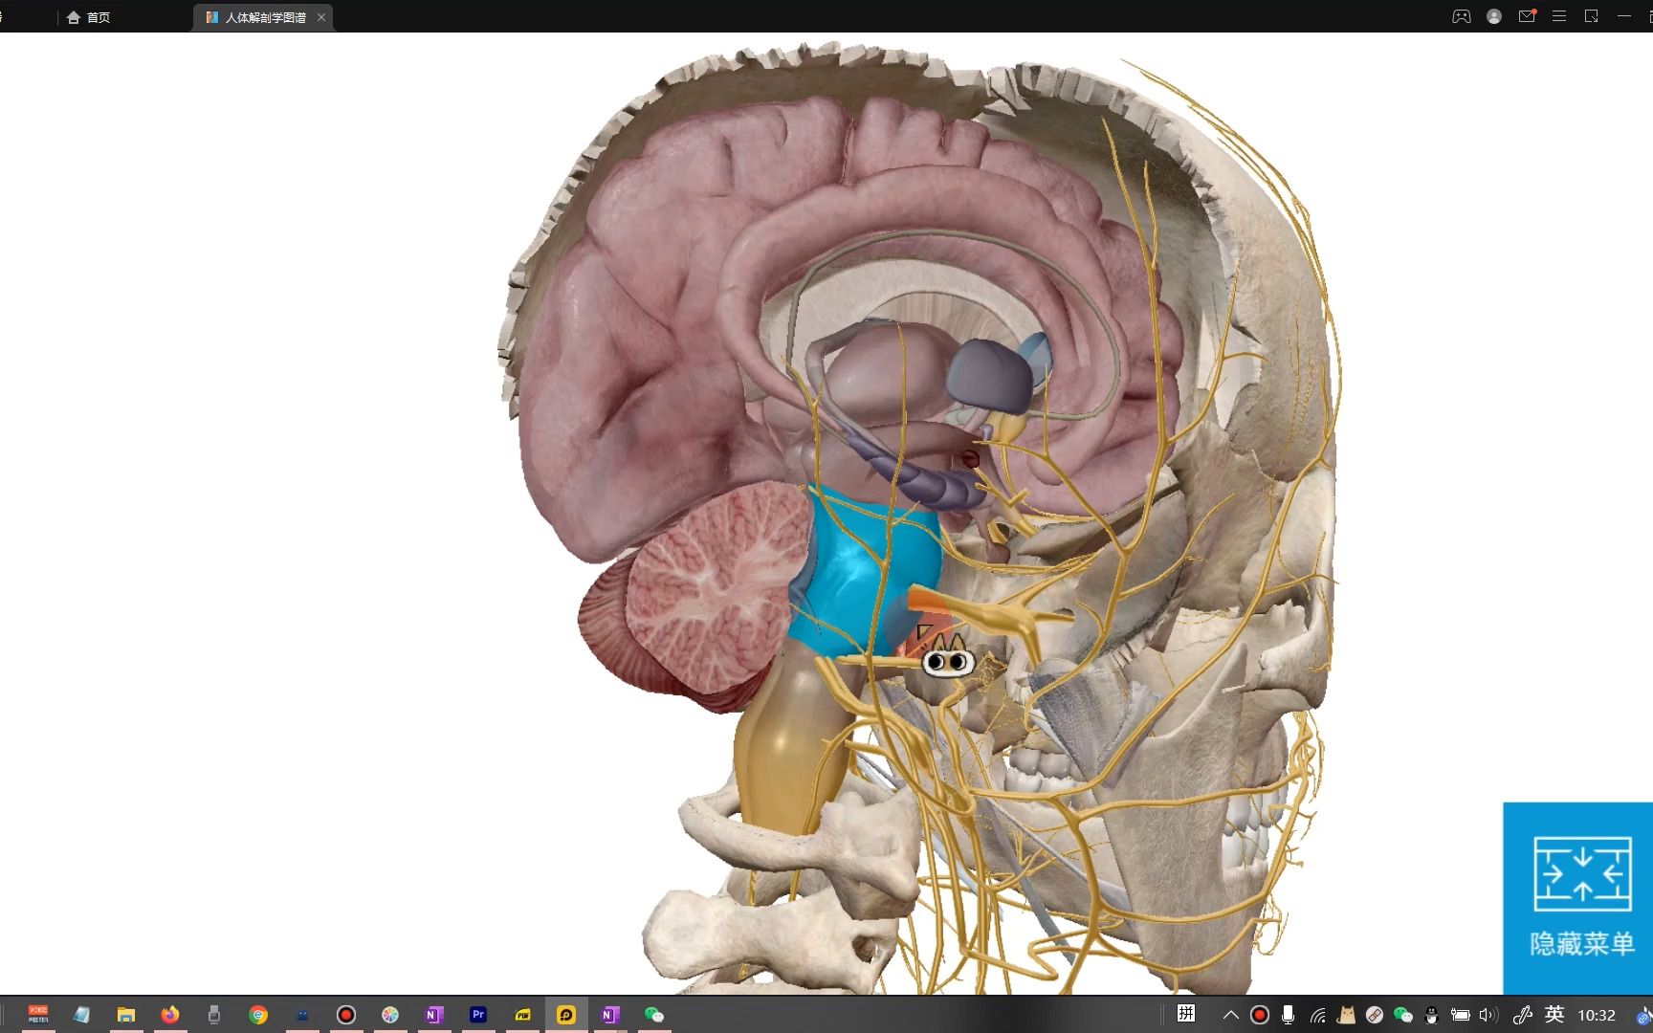Open the user account avatar
This screenshot has height=1033, width=1653.
point(1494,16)
